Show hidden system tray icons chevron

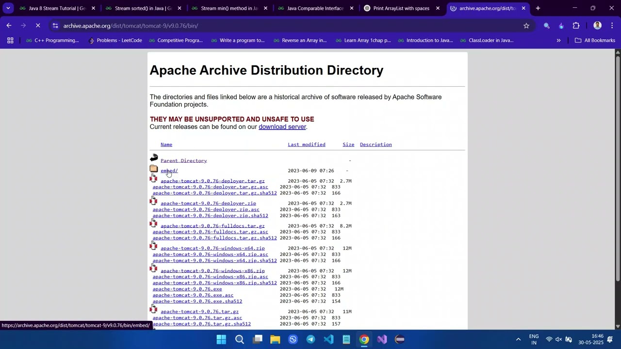[518, 339]
